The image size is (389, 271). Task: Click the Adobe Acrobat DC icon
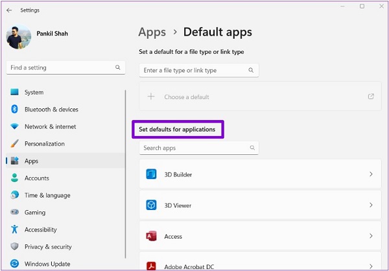click(151, 266)
